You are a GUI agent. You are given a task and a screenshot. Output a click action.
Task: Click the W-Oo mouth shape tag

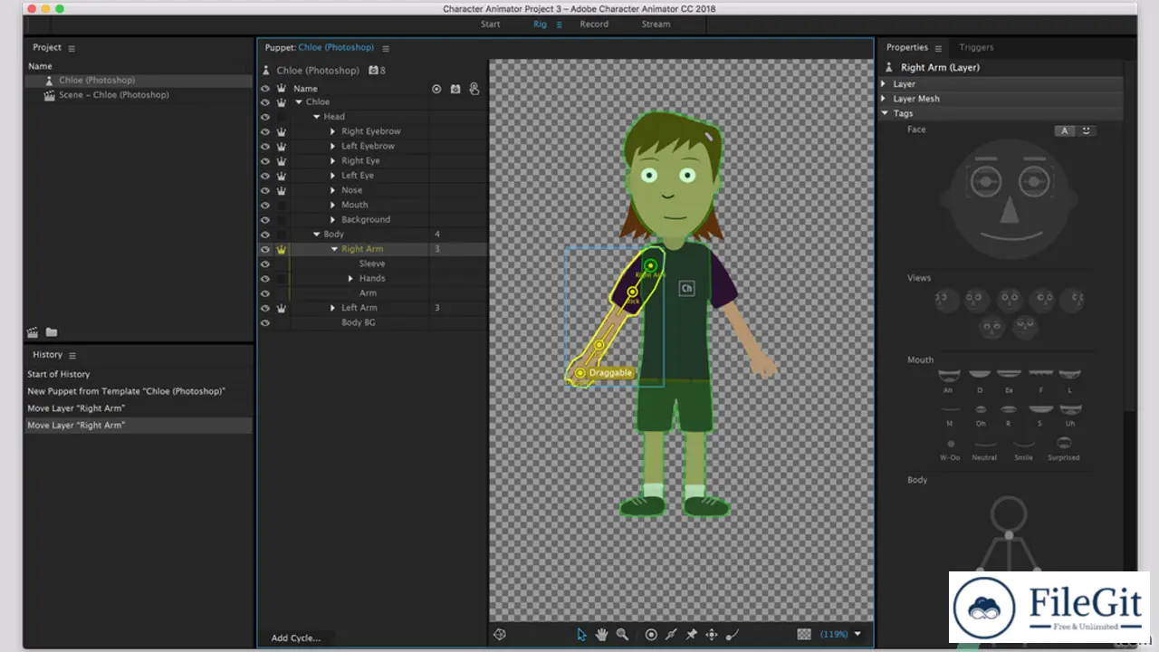point(950,448)
